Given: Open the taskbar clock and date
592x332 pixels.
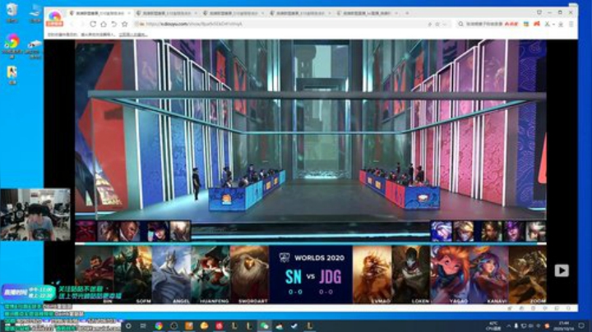Looking at the screenshot, I should coord(563,325).
